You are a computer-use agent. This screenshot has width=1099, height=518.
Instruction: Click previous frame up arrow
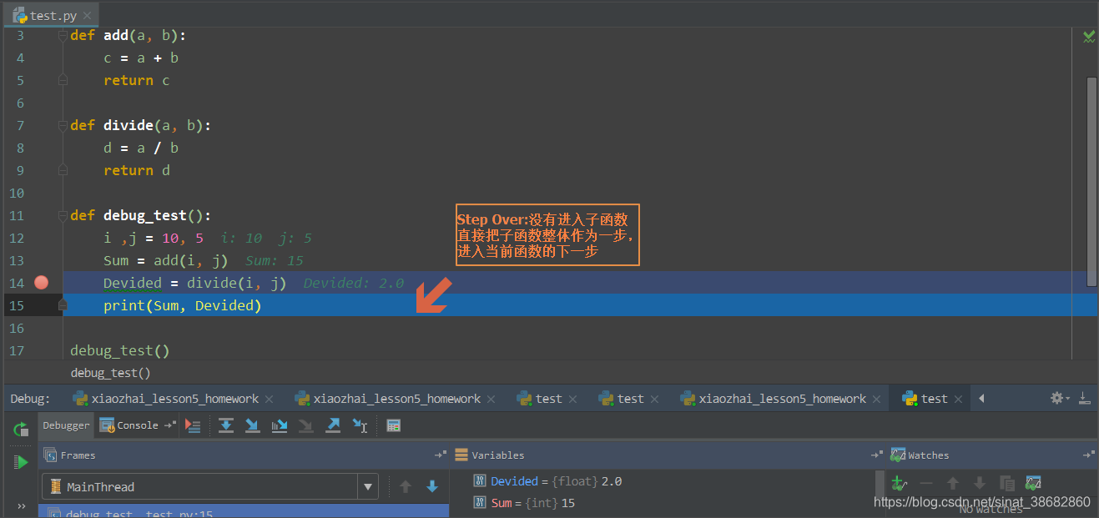click(406, 486)
